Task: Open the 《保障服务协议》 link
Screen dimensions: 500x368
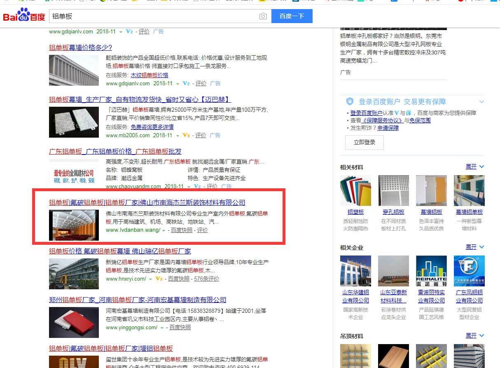Action: (382, 120)
